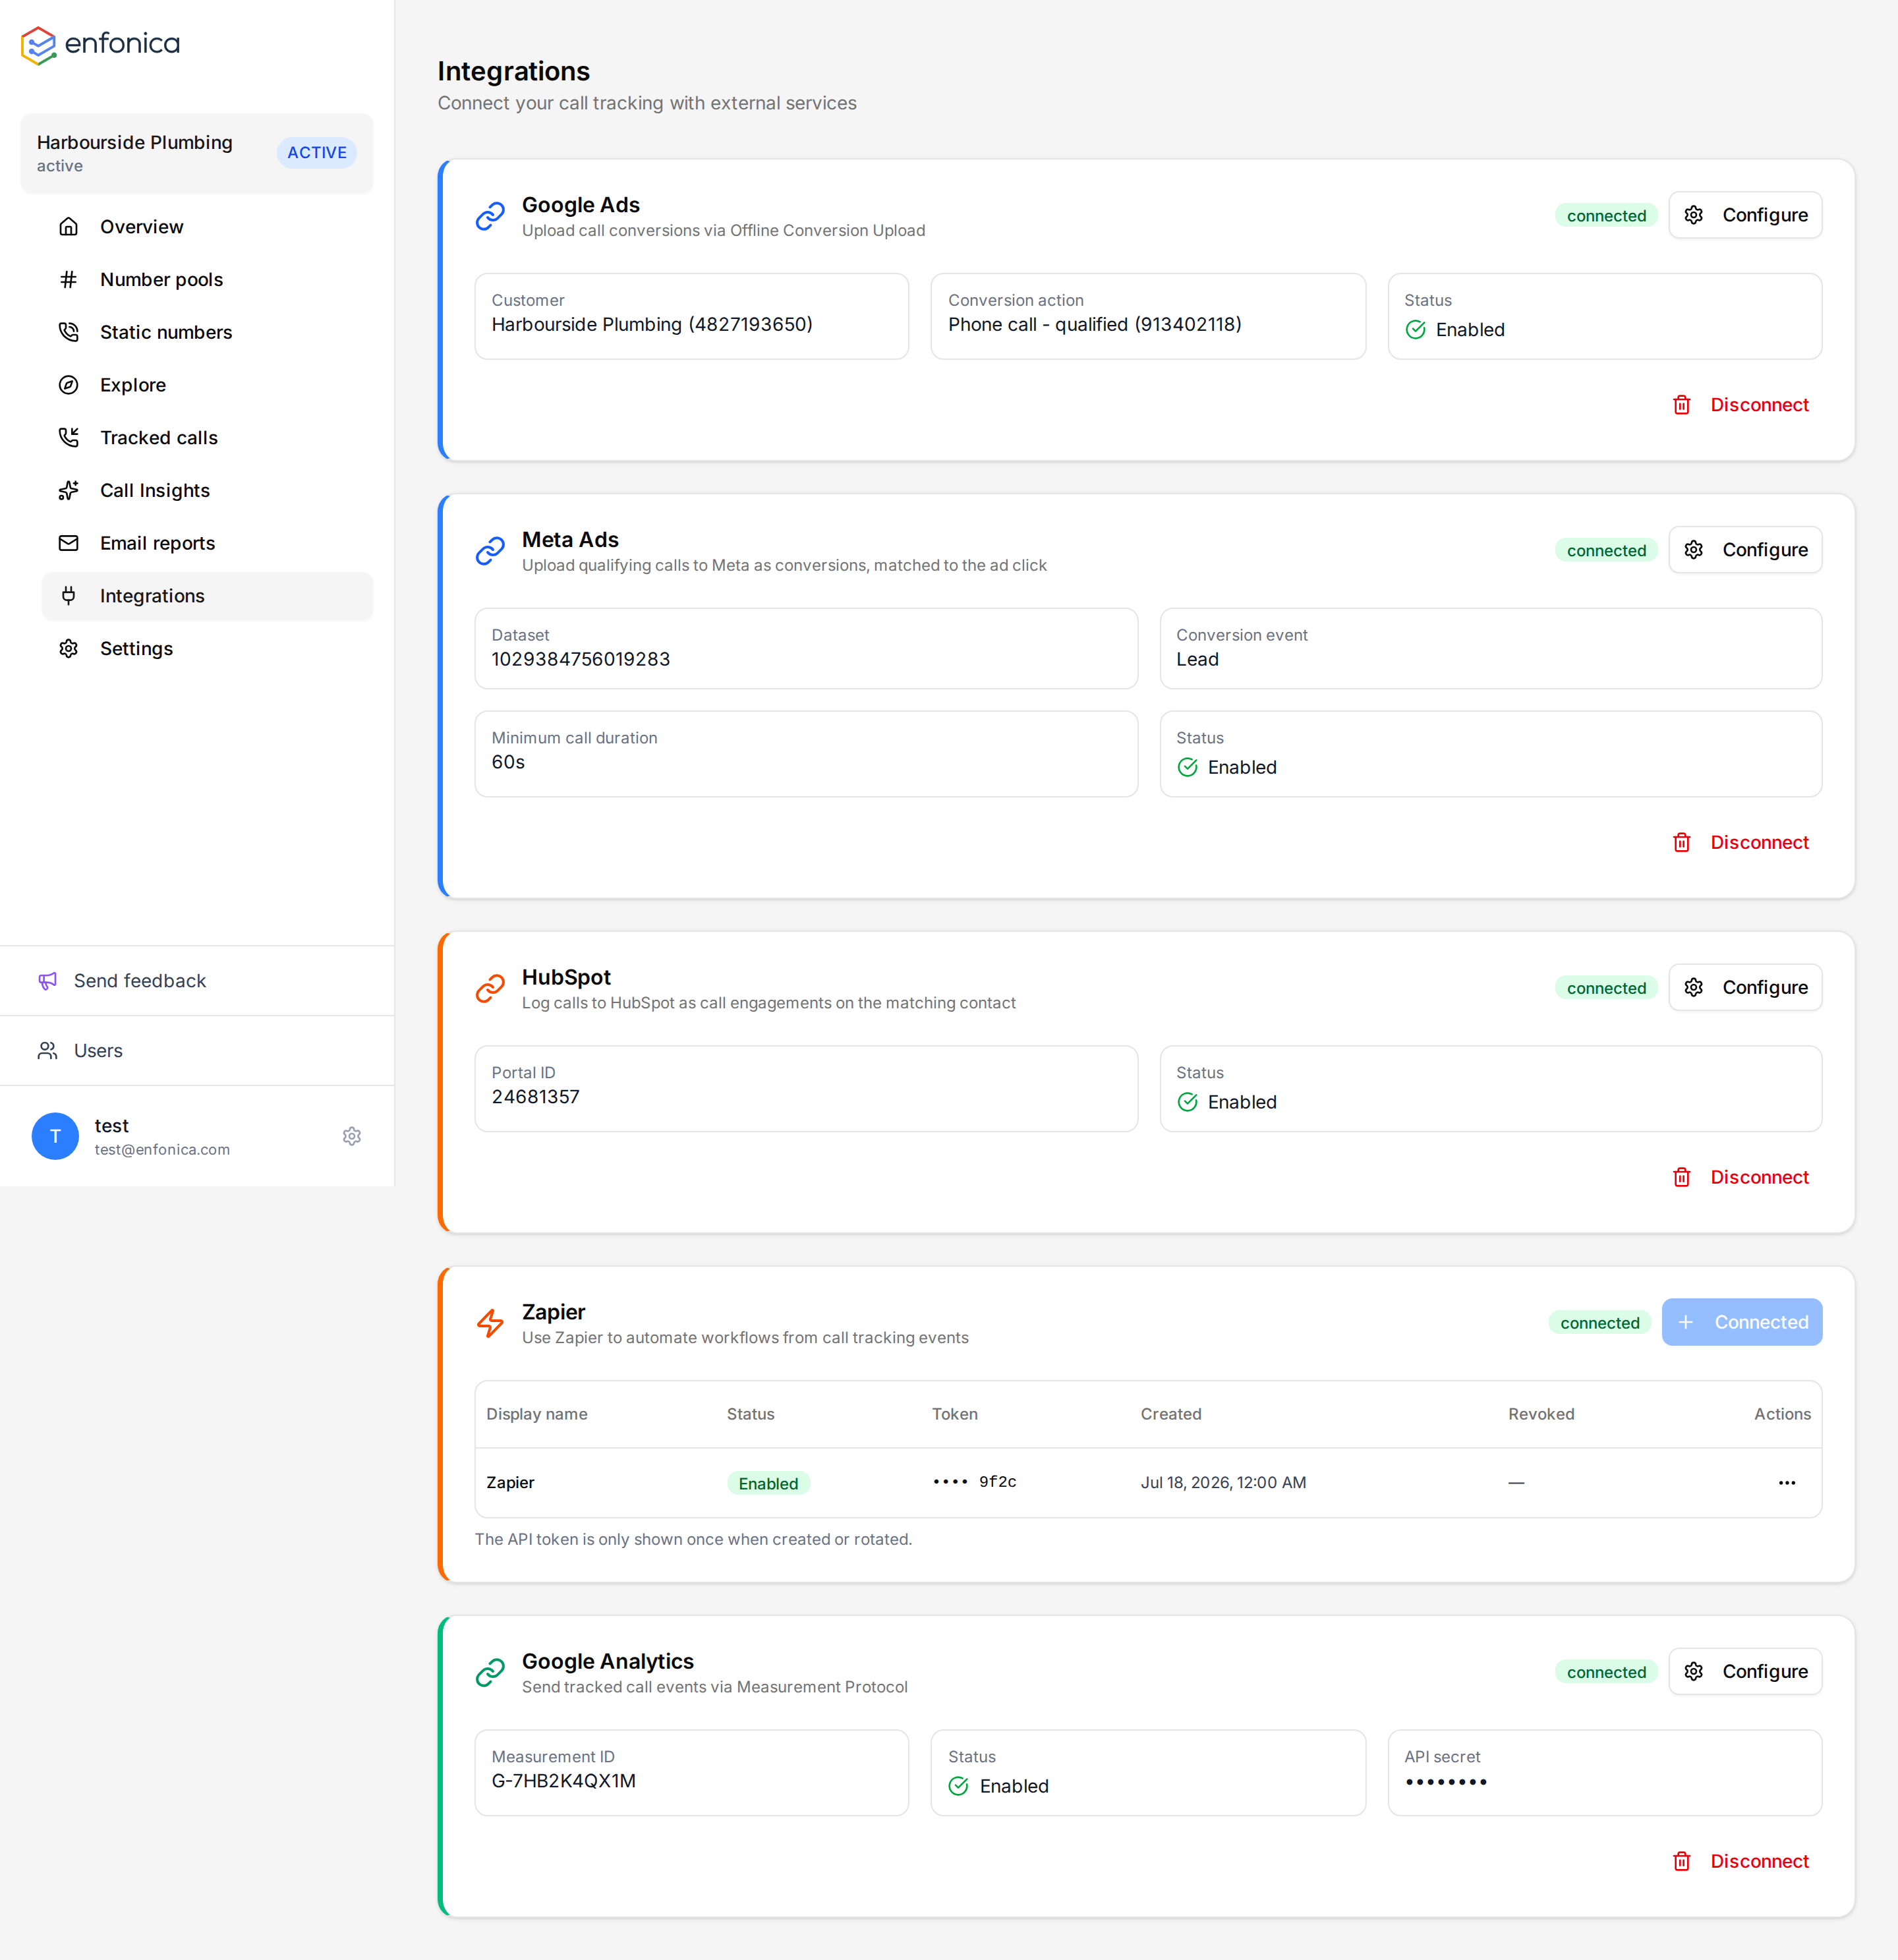The image size is (1898, 1960).
Task: Click Minimum call duration 60s value
Action: click(508, 762)
